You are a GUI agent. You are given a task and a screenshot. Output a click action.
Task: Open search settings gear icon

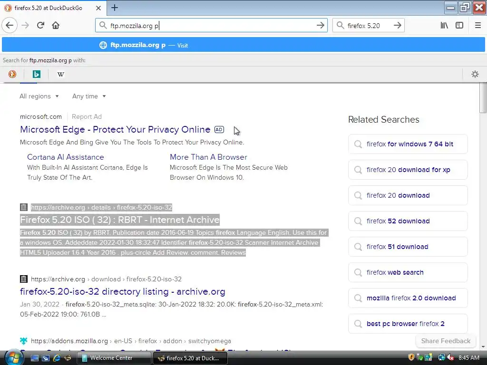[x=475, y=74]
